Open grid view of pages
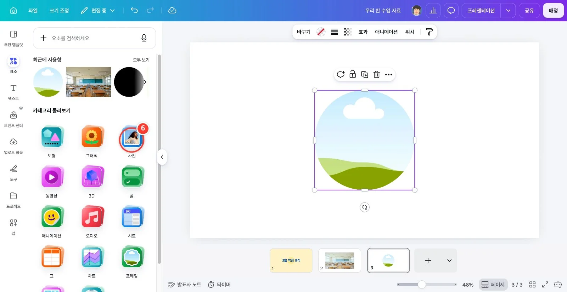The width and height of the screenshot is (567, 292). [x=532, y=285]
